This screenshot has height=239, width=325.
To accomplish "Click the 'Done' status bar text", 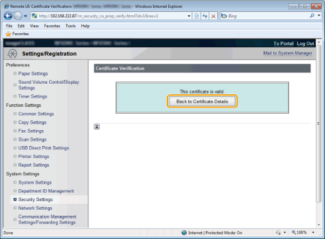I will (x=9, y=233).
